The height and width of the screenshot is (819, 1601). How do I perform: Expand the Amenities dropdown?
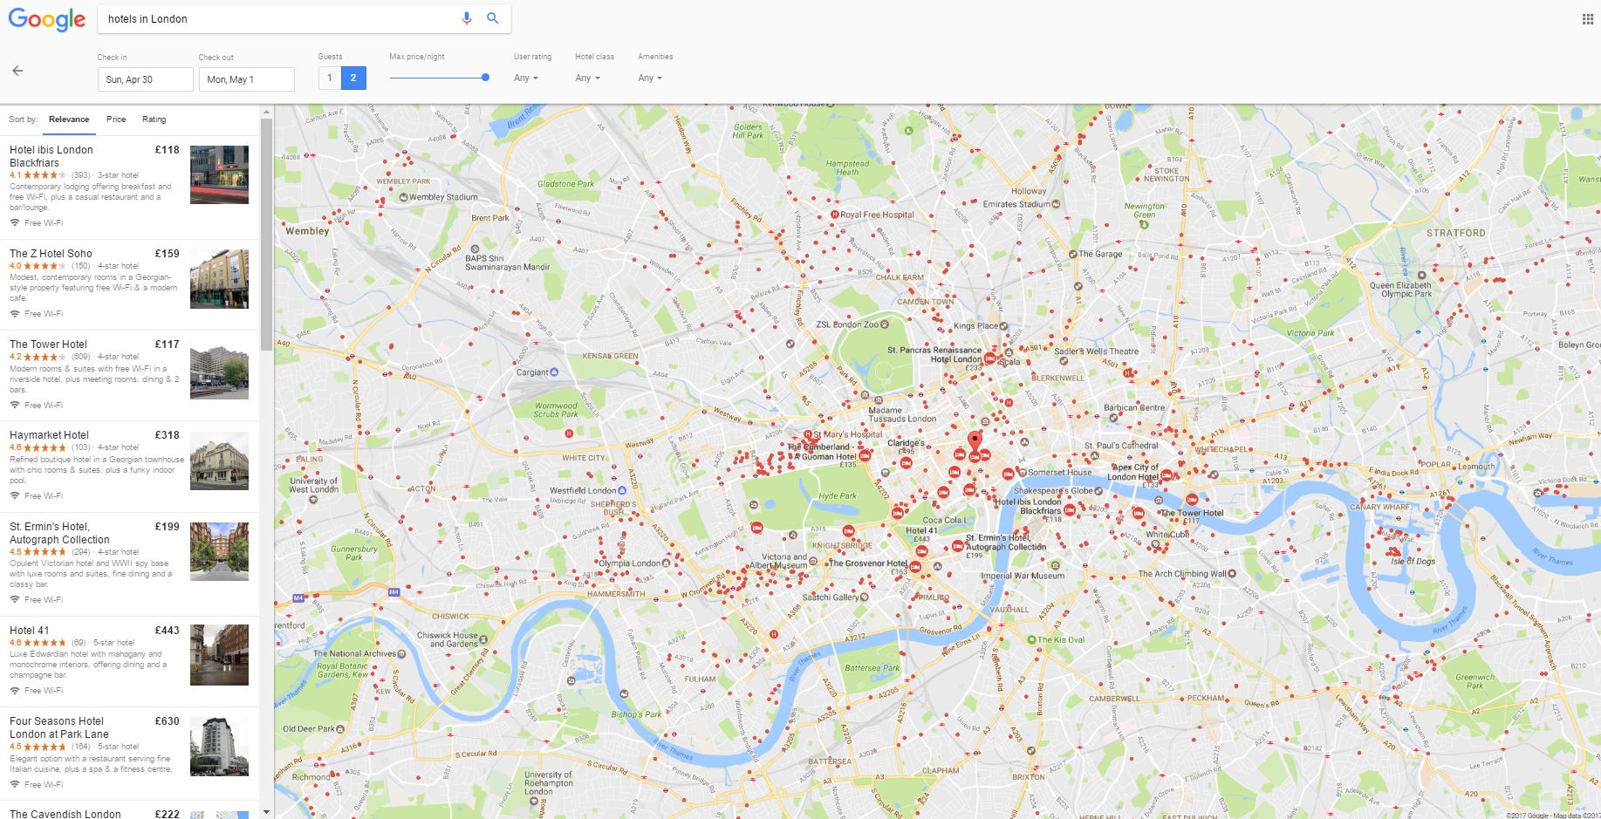[649, 78]
